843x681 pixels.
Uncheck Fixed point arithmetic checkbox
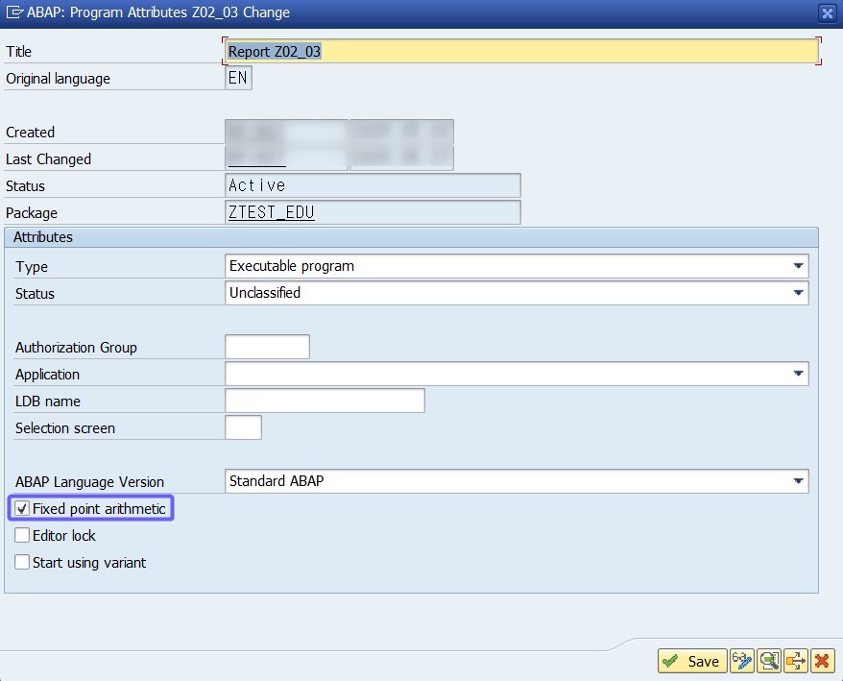[22, 508]
